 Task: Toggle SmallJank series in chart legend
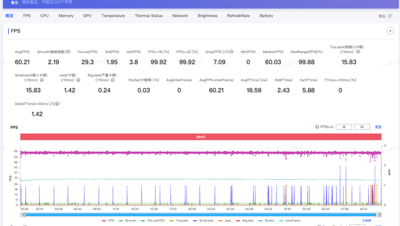pos(203,221)
